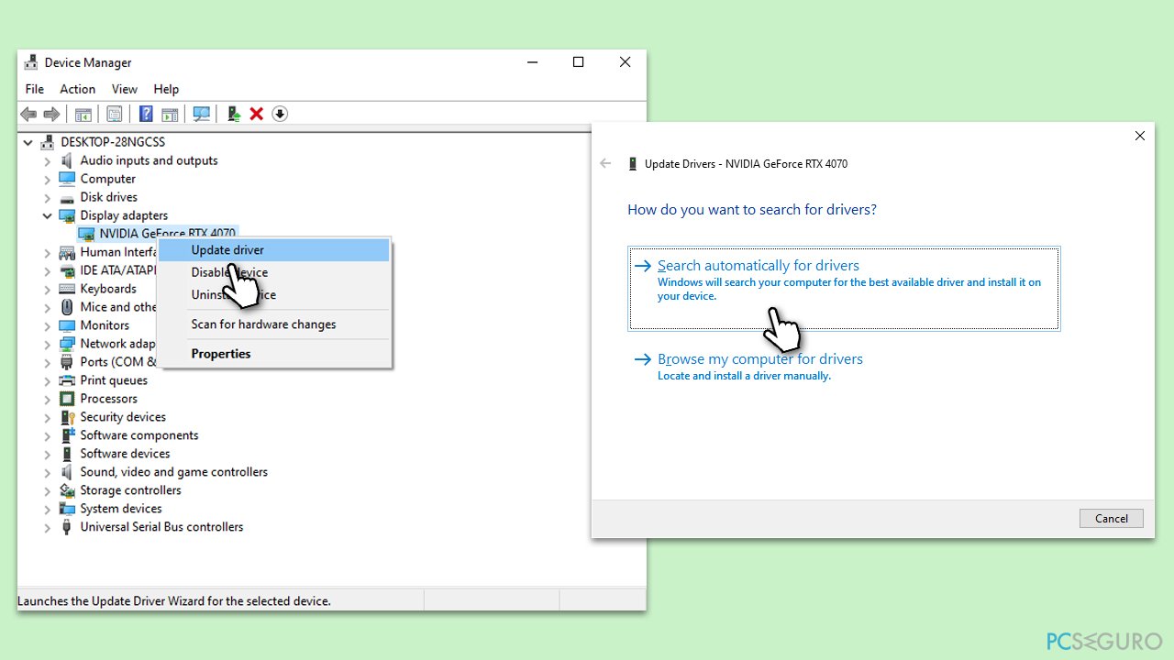Close the Update Drivers dialog
This screenshot has width=1174, height=660.
tap(1140, 136)
